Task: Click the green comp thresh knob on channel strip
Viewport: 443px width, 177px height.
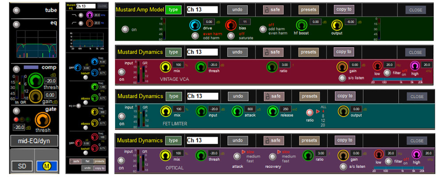Action: (x=35, y=81)
